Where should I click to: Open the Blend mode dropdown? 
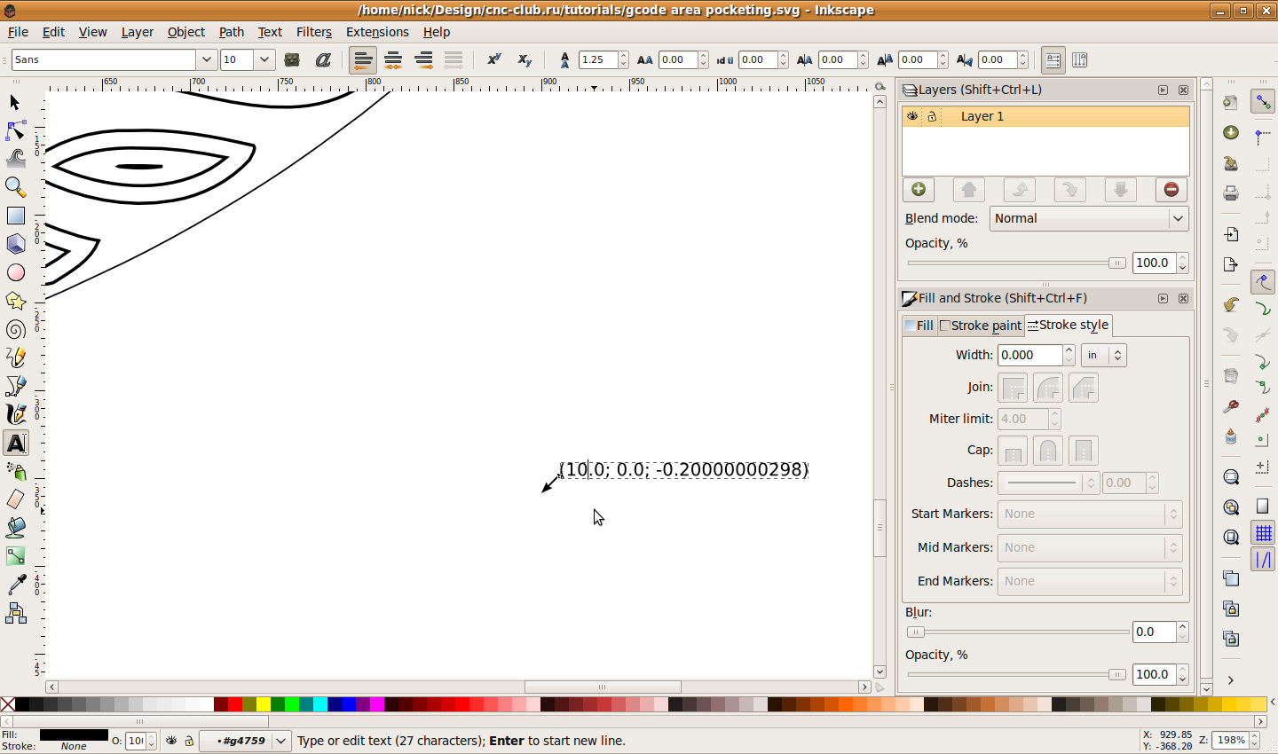pyautogui.click(x=1089, y=218)
